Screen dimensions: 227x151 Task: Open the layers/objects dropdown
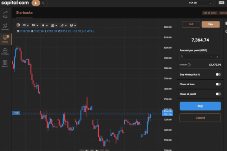click(73, 25)
